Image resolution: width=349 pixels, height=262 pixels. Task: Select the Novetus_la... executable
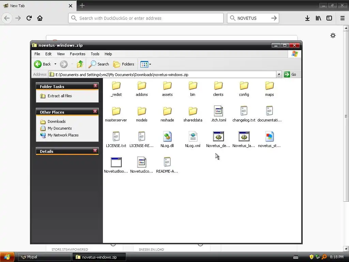(x=244, y=140)
